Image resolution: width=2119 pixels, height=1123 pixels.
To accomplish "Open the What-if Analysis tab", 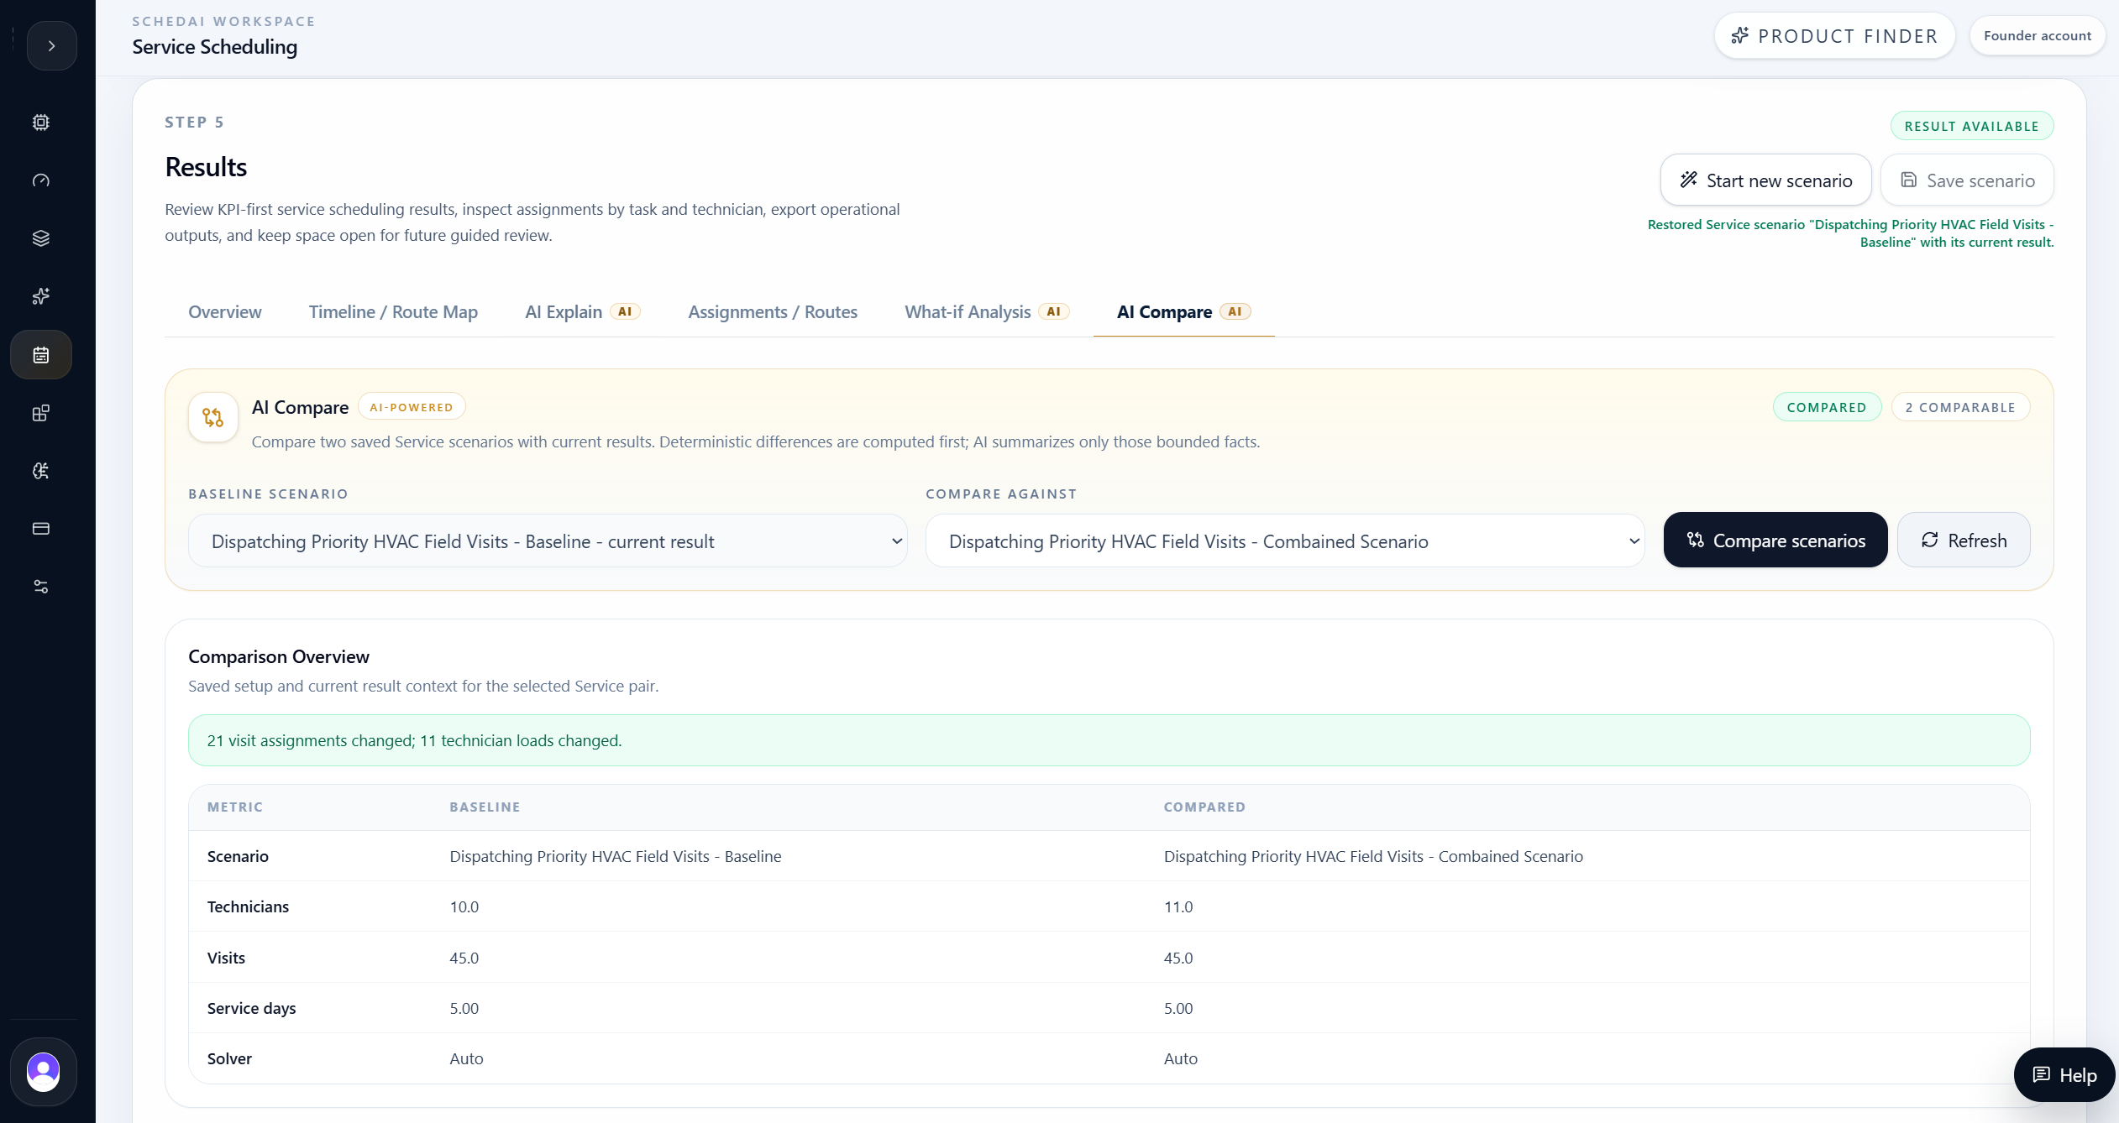I will click(987, 312).
